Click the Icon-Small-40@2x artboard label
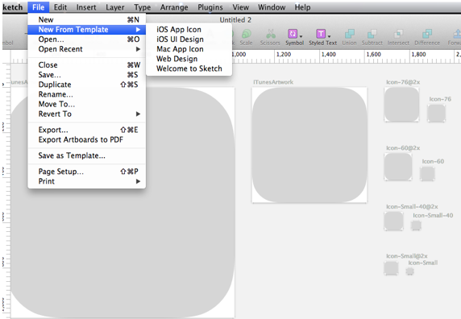 (412, 207)
